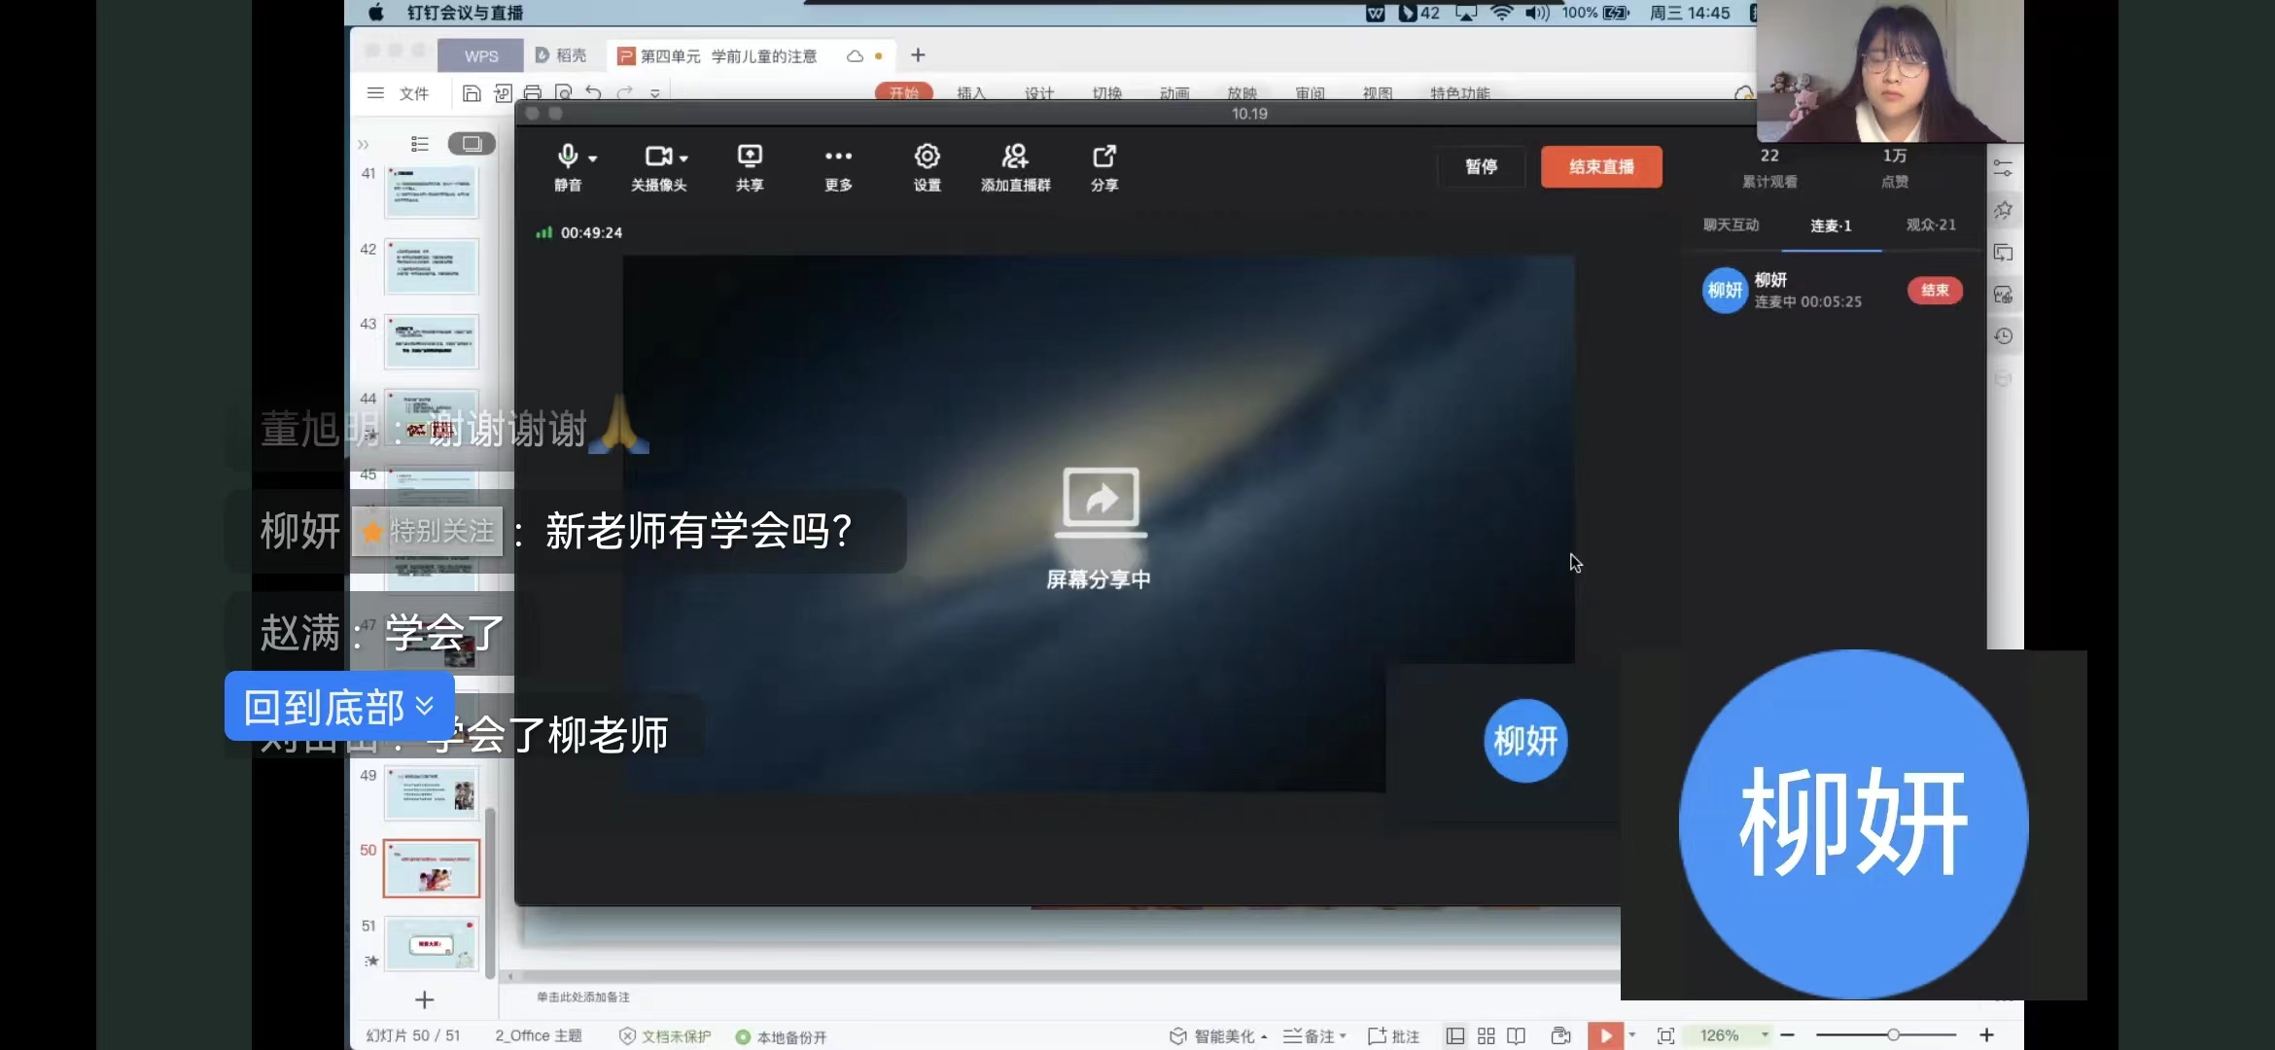Open the 观众·21 audience tab

pos(1930,225)
